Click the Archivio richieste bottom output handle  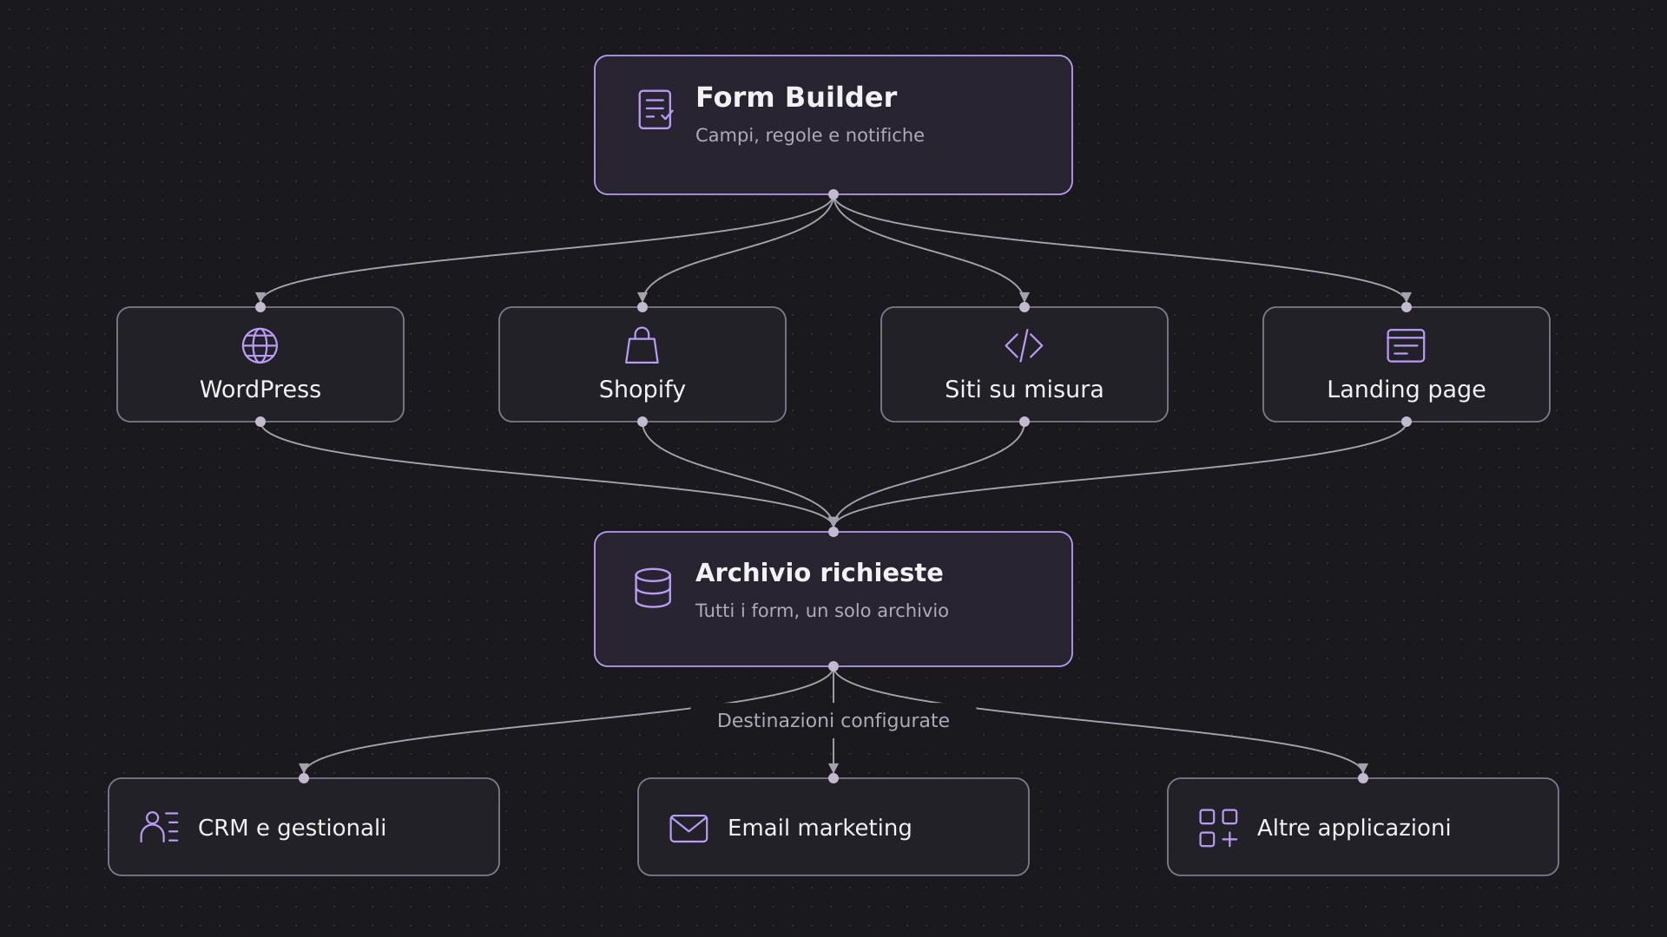coord(833,666)
